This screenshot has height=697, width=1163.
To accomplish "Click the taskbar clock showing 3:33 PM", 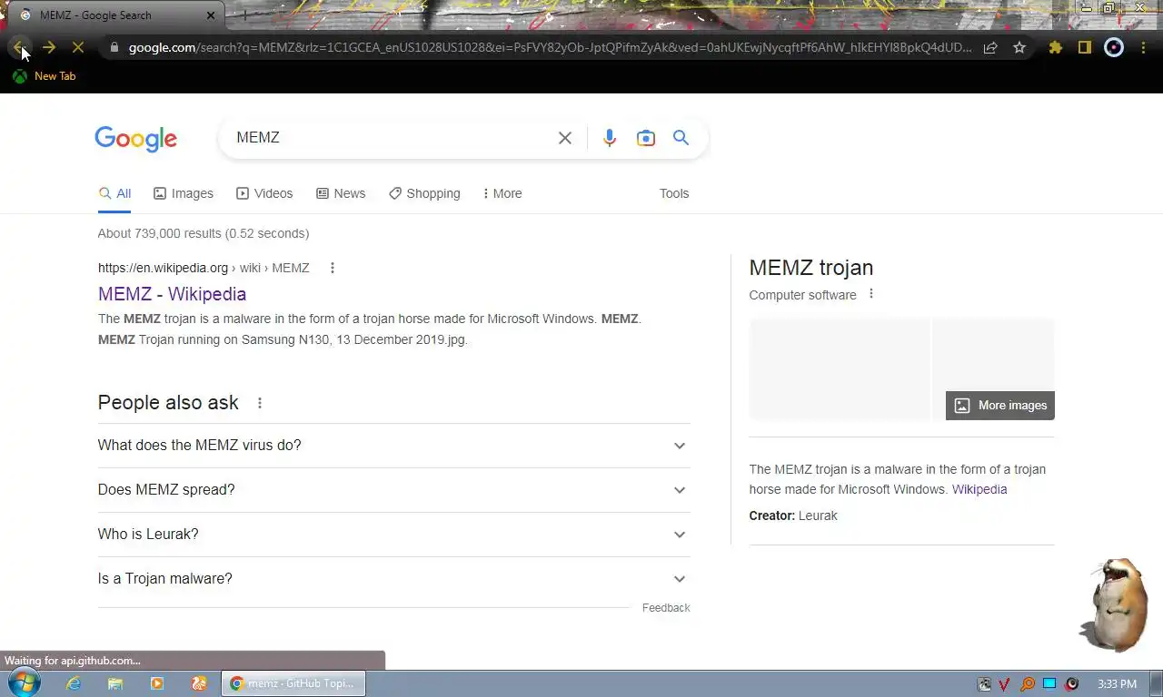I will click(1117, 683).
